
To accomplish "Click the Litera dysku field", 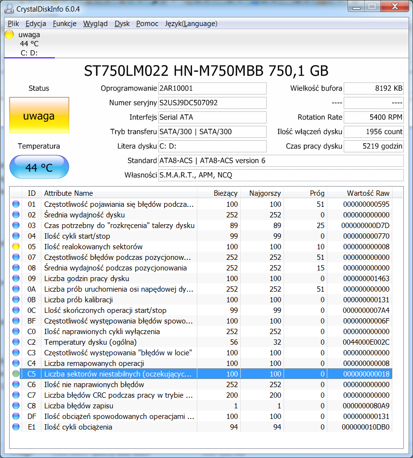I will click(212, 146).
